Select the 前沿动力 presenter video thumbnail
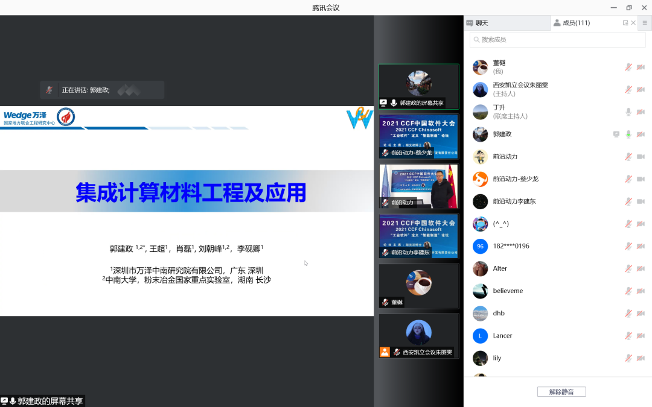This screenshot has width=652, height=407. [418, 186]
